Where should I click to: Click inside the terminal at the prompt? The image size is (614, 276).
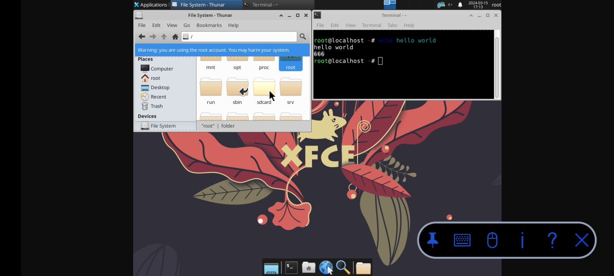pos(380,61)
